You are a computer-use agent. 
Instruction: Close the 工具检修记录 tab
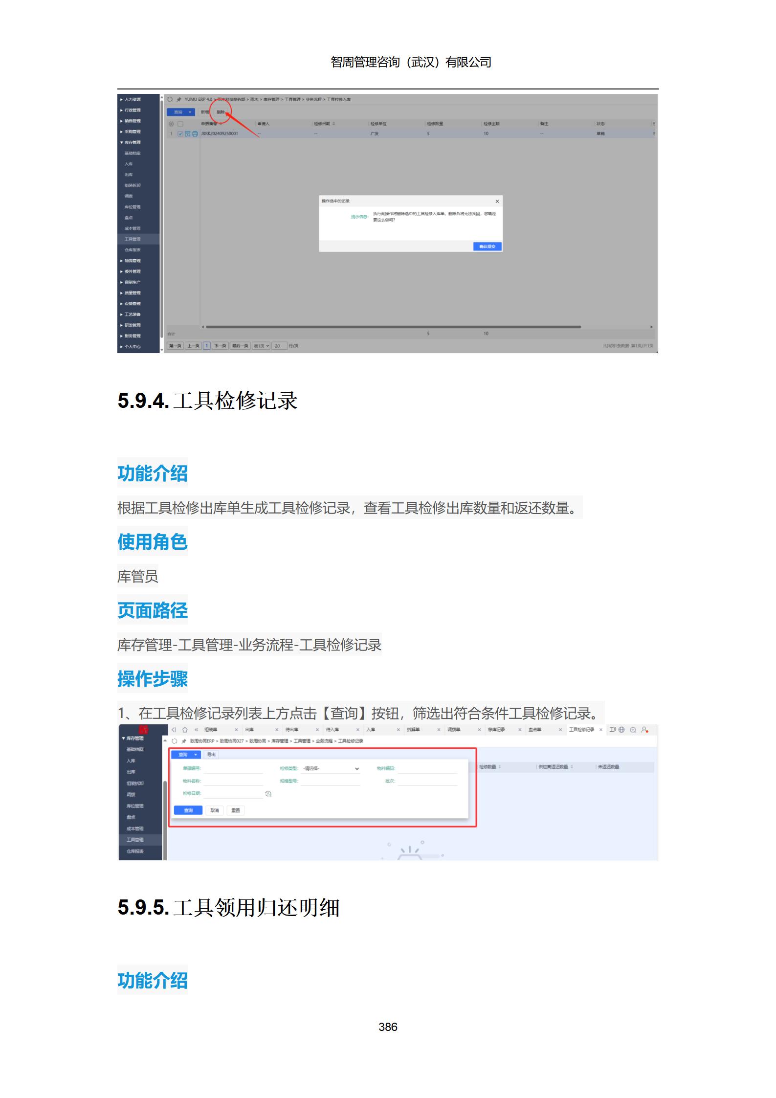(601, 730)
